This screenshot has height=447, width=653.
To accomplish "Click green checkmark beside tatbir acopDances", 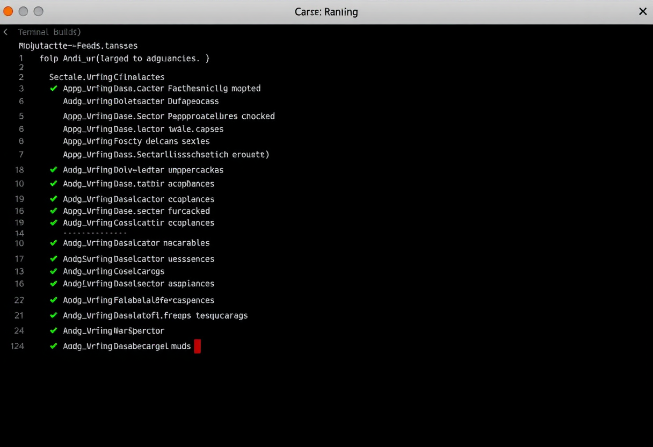I will coord(53,184).
